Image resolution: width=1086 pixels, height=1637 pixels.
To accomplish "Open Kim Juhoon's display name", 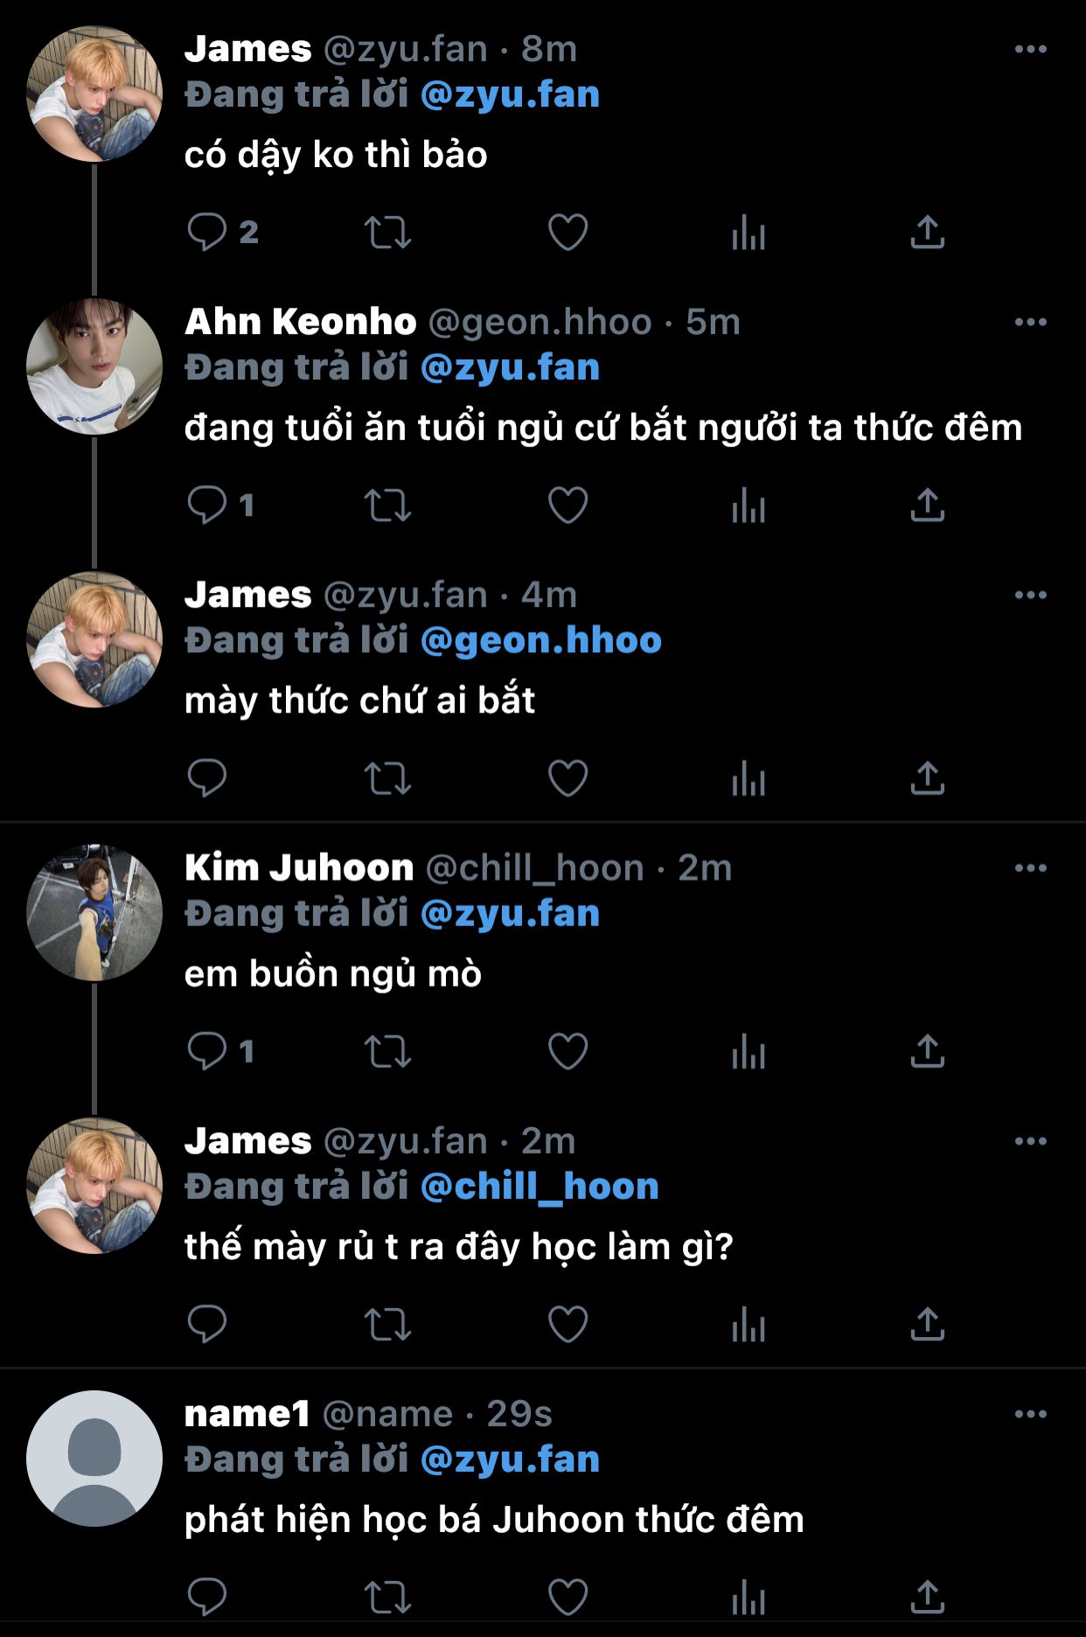I will pyautogui.click(x=299, y=868).
